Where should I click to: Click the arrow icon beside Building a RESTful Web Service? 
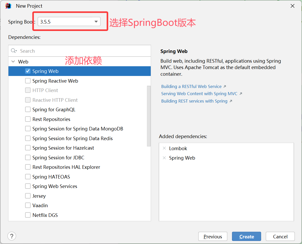pyautogui.click(x=225, y=86)
